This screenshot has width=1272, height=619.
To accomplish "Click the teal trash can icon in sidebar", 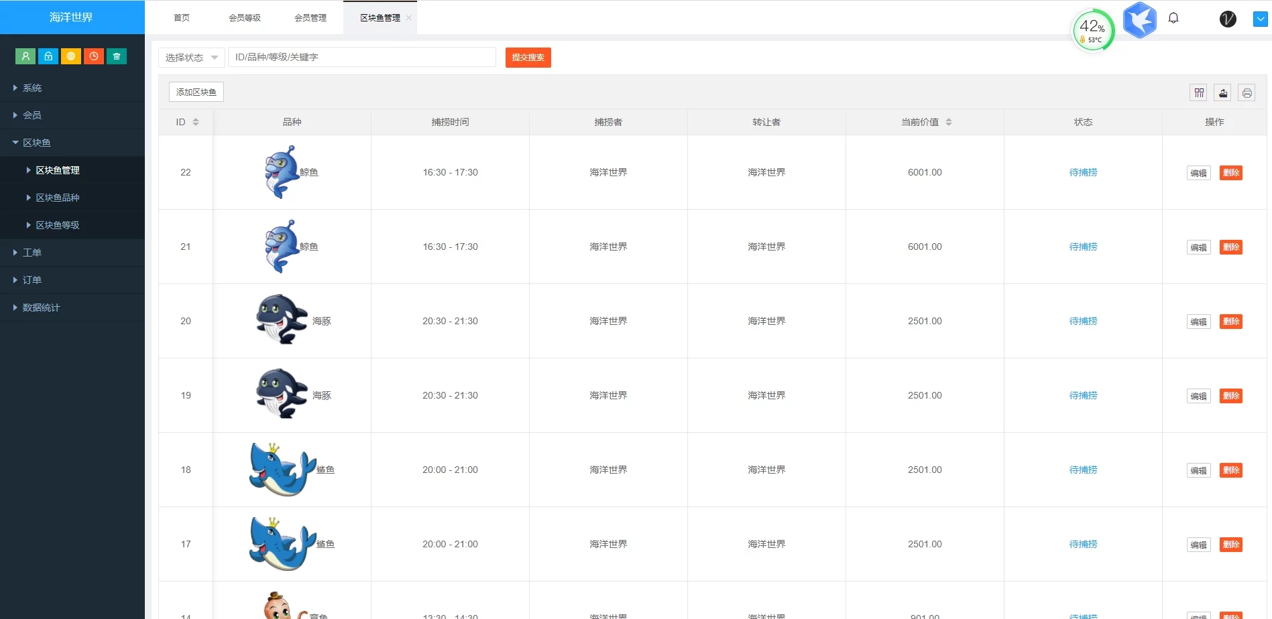I will pyautogui.click(x=117, y=56).
